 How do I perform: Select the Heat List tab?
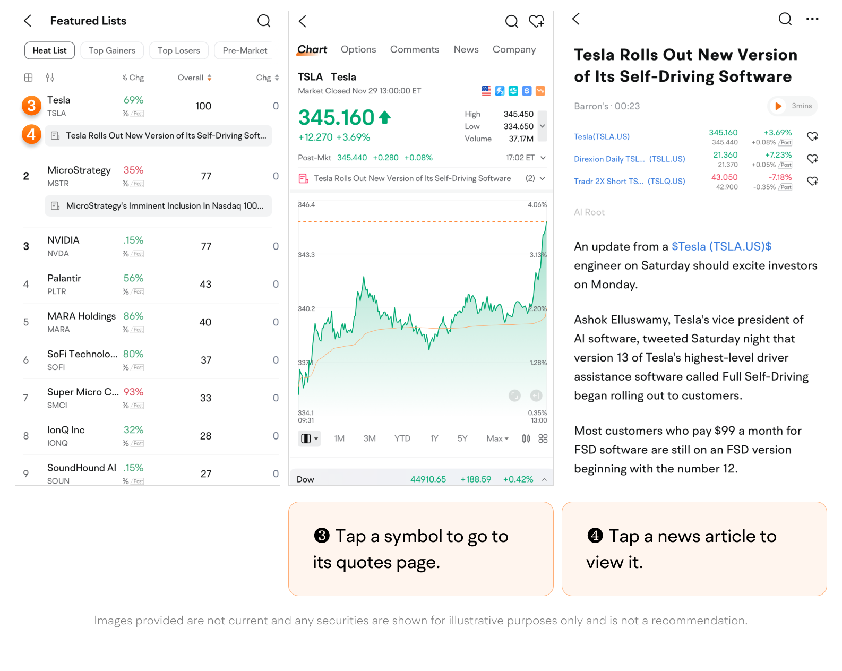point(49,50)
